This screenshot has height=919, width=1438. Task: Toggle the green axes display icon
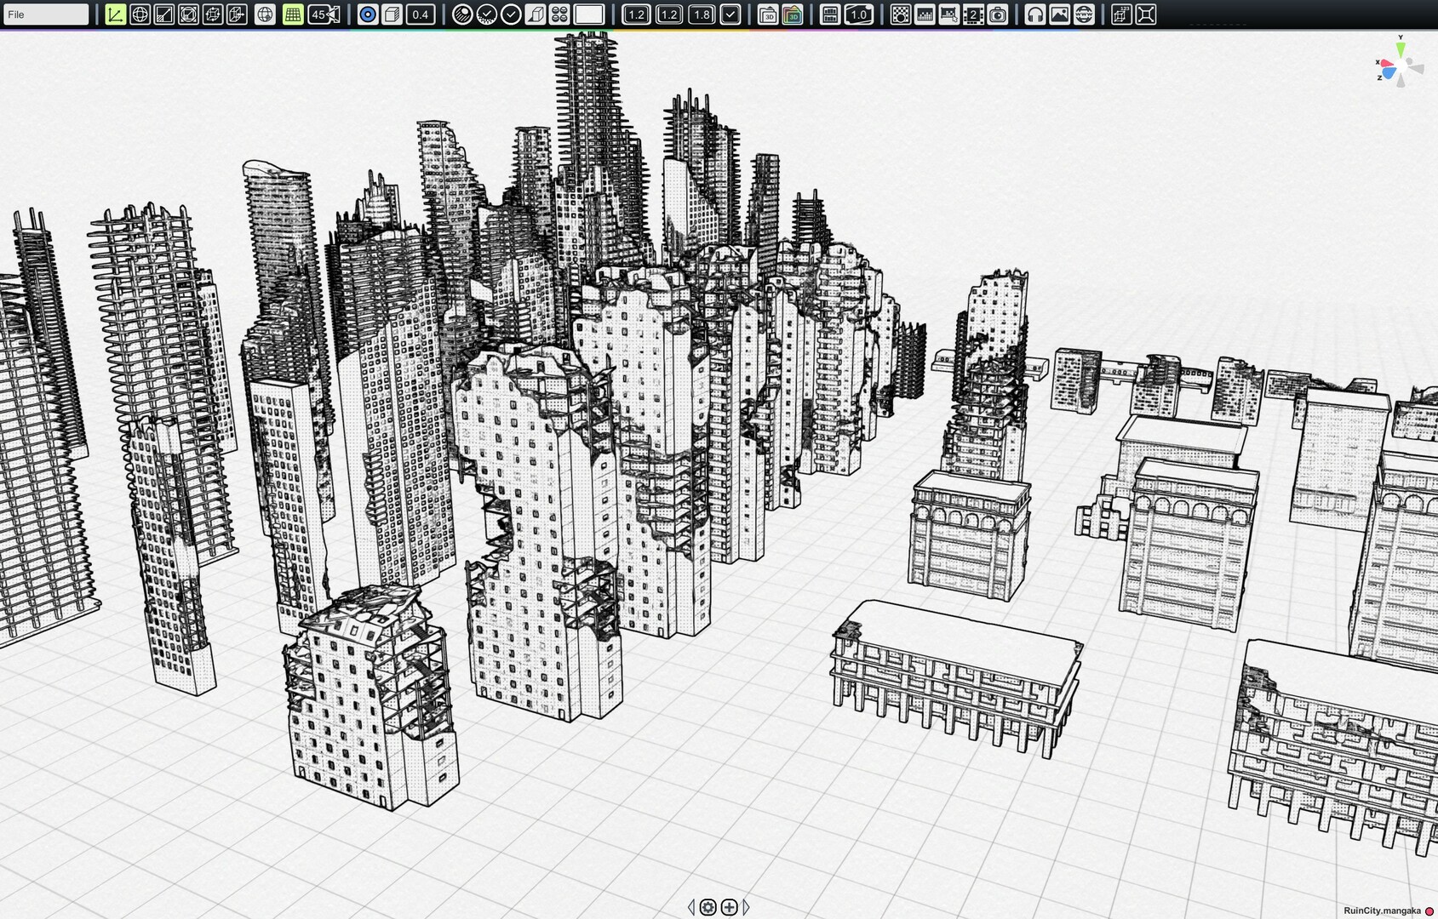pyautogui.click(x=115, y=14)
